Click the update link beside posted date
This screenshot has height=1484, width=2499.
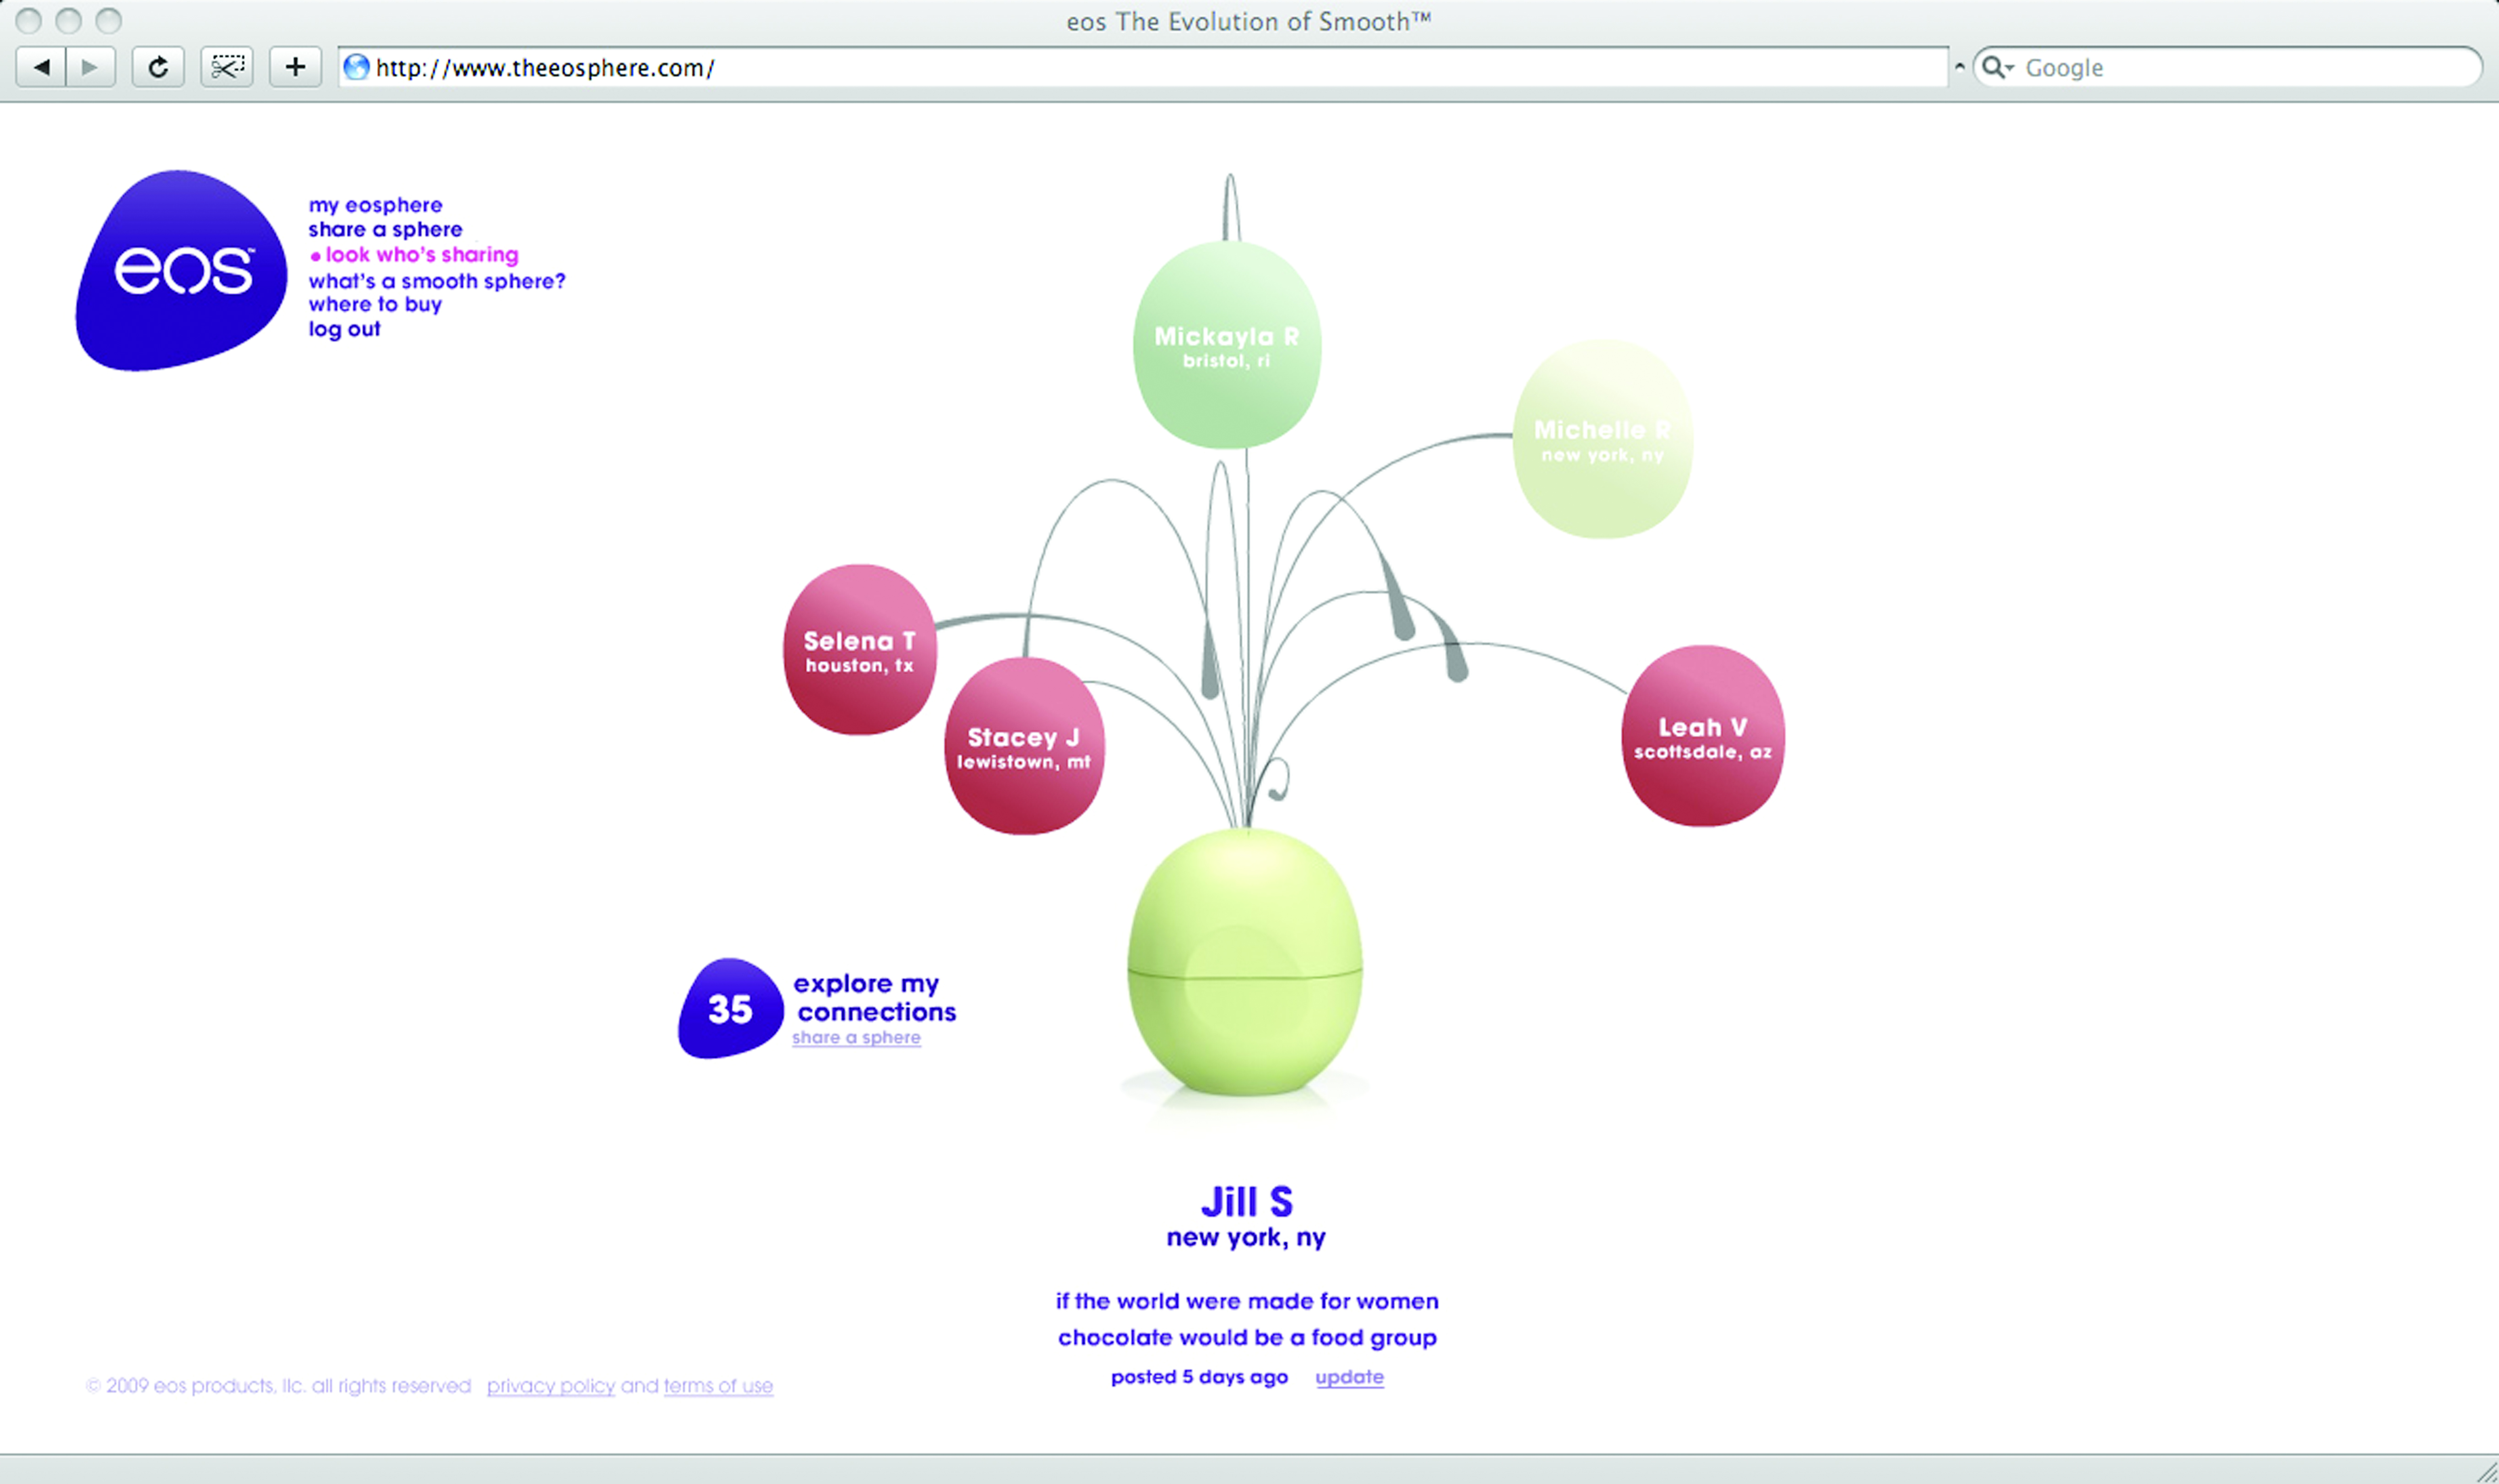pos(1349,1377)
